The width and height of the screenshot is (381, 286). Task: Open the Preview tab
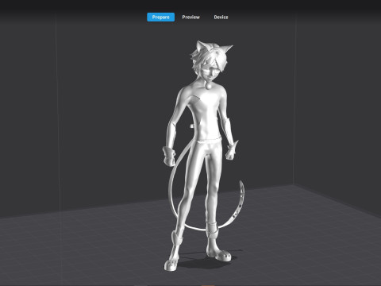coord(190,17)
